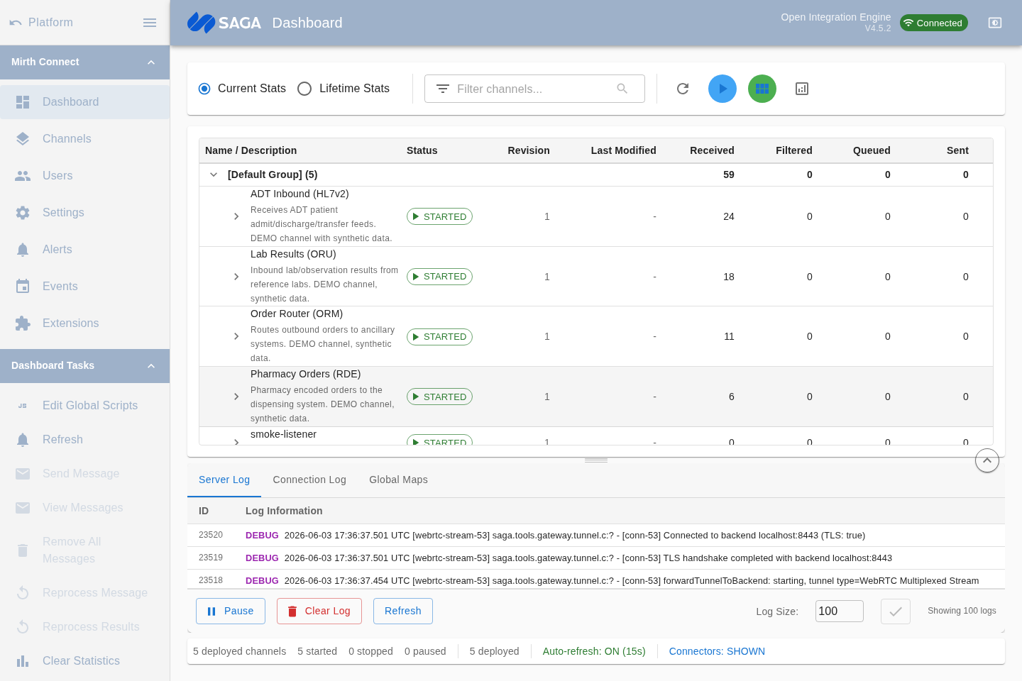Click the Clear Log button
The image size is (1022, 681).
coord(319,611)
